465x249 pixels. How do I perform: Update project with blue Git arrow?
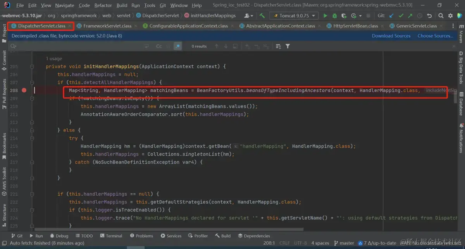pyautogui.click(x=391, y=16)
